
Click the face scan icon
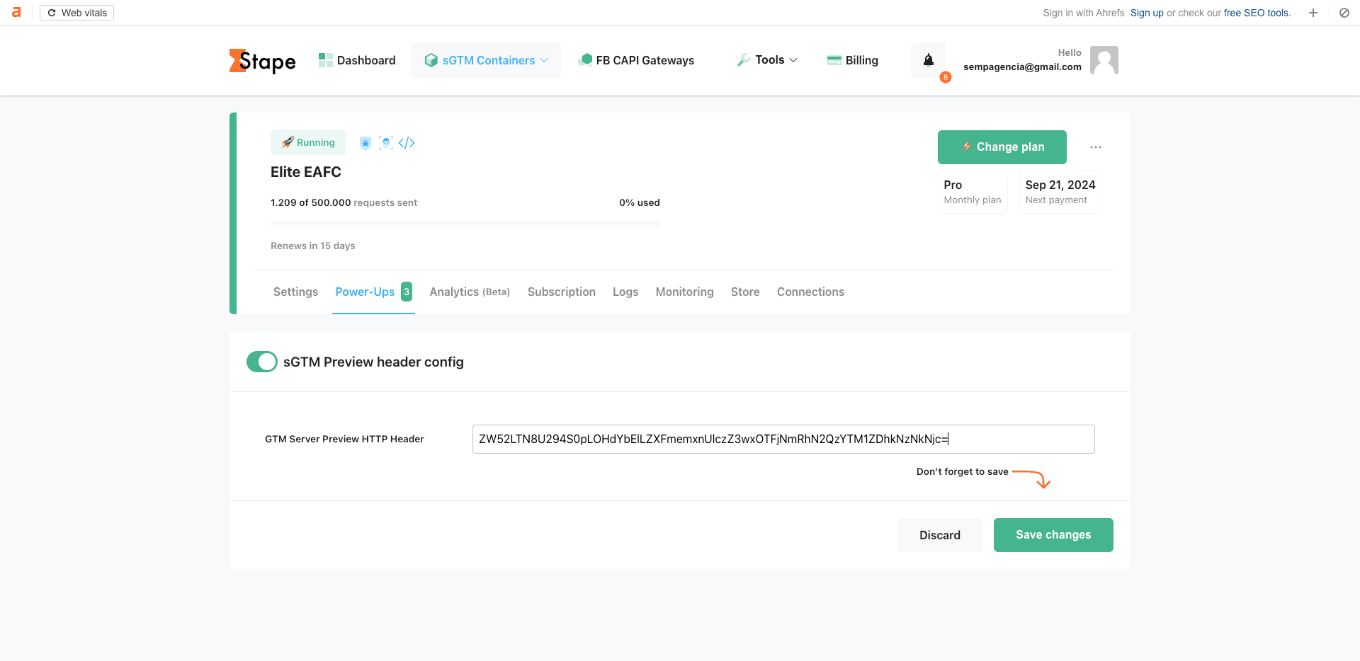click(386, 143)
